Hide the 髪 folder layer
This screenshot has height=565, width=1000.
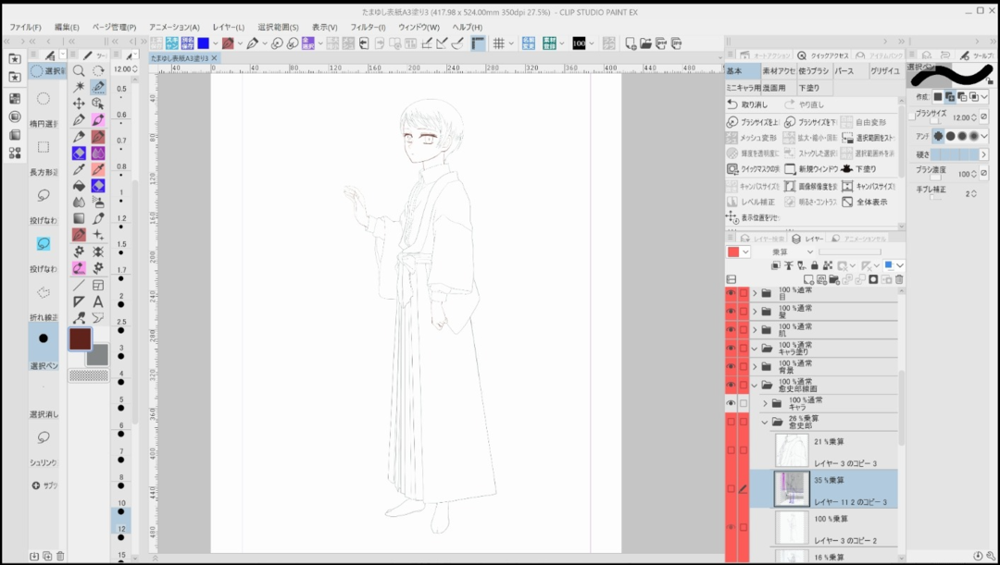(x=731, y=312)
